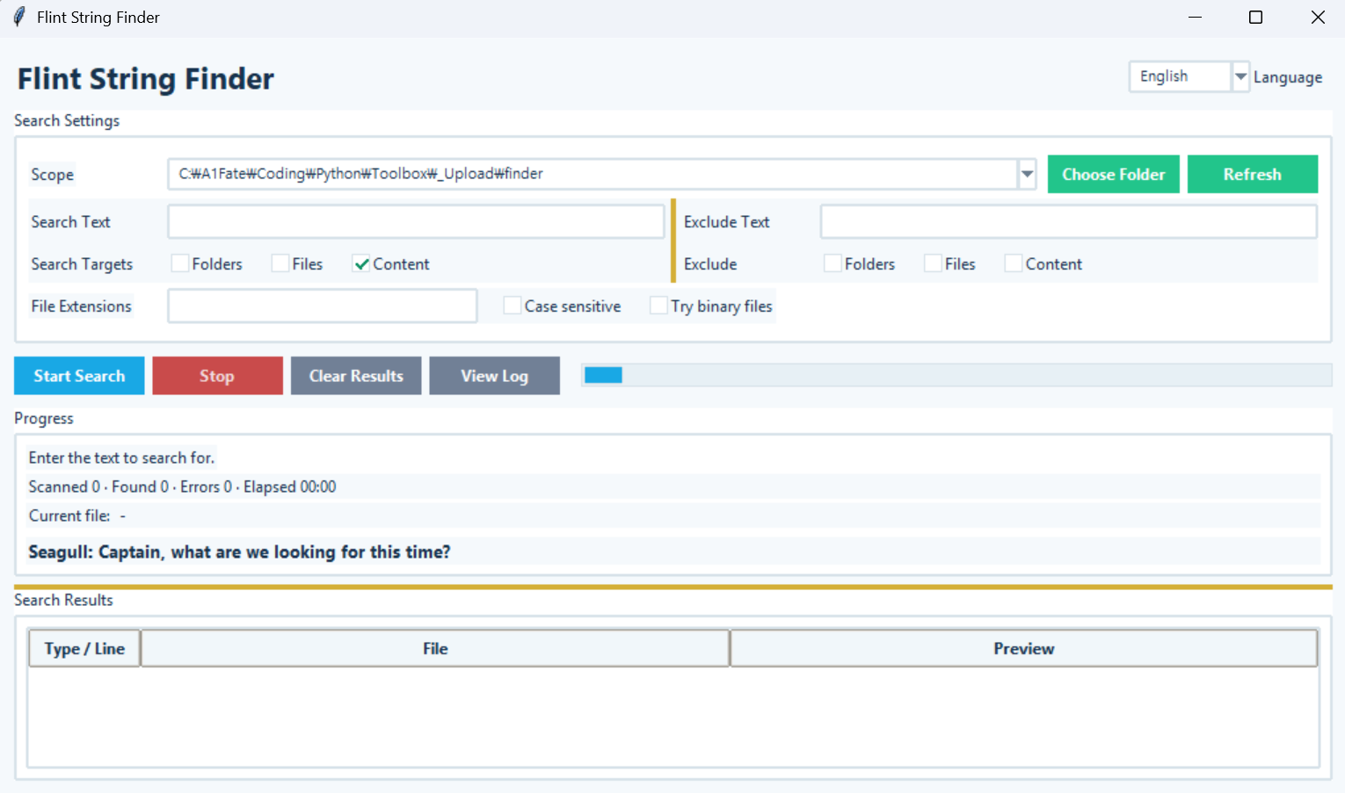Click the search progress bar
The image size is (1345, 793).
pyautogui.click(x=956, y=375)
